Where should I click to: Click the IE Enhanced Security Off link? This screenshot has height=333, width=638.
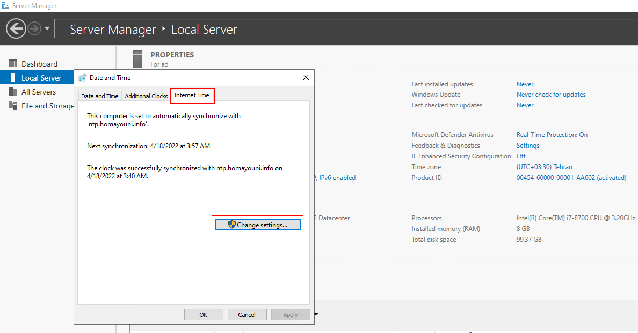(x=521, y=156)
